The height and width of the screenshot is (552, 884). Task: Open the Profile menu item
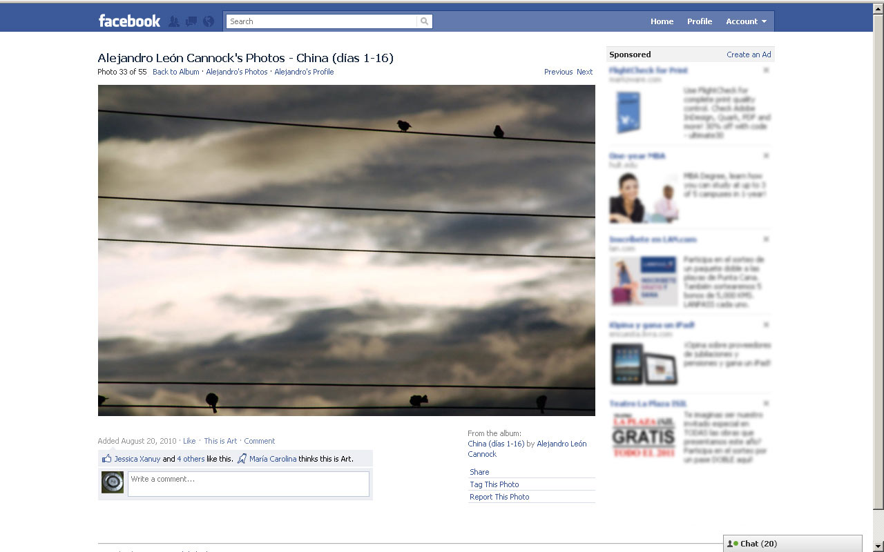coord(699,21)
